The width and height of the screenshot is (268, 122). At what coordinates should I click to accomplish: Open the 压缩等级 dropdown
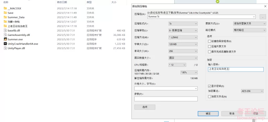click(183, 31)
